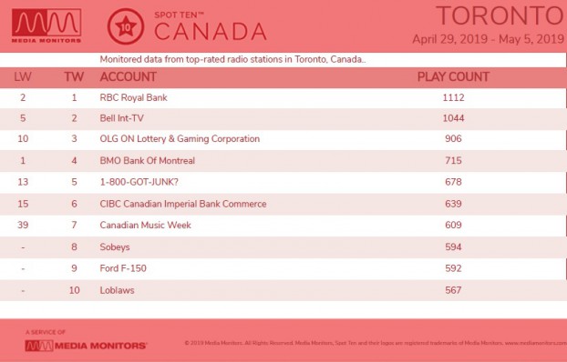Click the Canadian Music Week entry
This screenshot has height=362, width=567.
click(x=145, y=226)
